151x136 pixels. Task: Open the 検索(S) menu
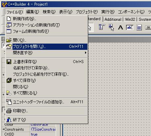[49, 12]
